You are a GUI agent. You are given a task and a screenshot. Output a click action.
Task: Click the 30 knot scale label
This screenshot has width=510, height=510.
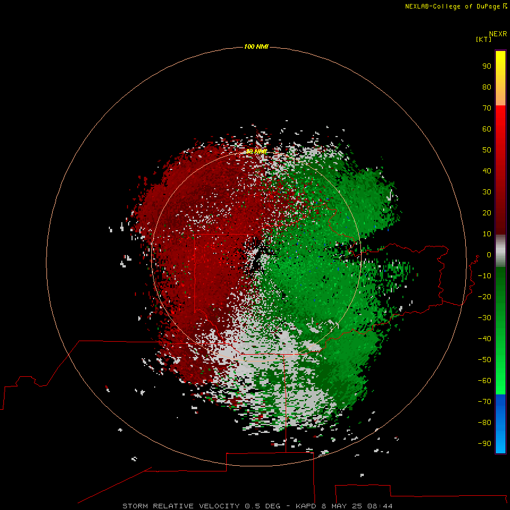click(487, 192)
